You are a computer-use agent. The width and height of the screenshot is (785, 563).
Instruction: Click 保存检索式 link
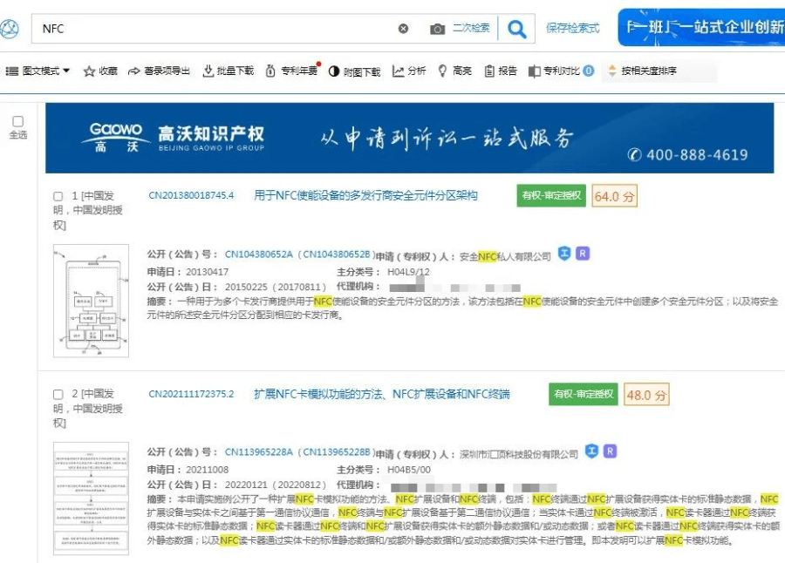pyautogui.click(x=573, y=29)
